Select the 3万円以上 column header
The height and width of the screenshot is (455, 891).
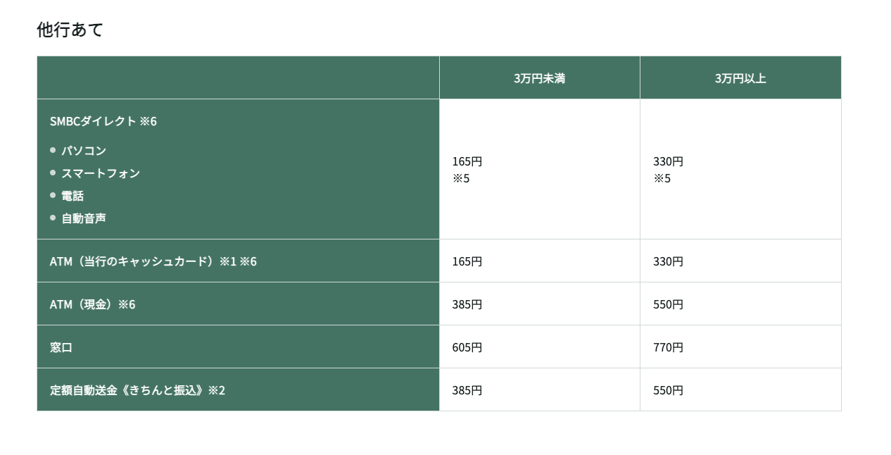point(740,78)
